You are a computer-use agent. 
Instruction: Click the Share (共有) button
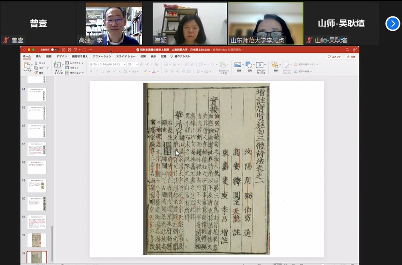(351, 57)
